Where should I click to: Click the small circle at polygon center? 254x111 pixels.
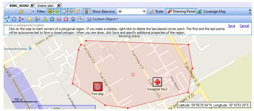tap(133, 75)
